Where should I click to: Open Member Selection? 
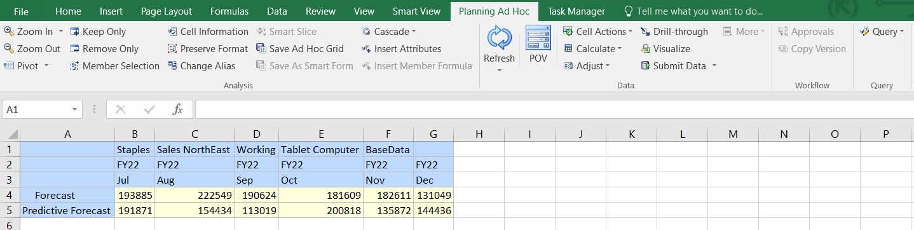[114, 65]
